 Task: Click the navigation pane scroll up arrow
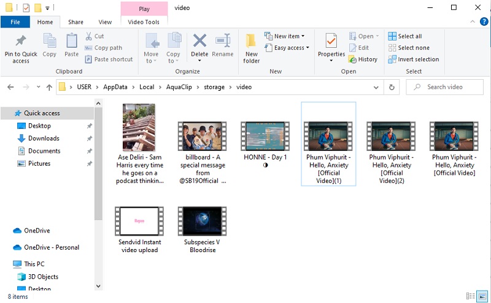98,103
